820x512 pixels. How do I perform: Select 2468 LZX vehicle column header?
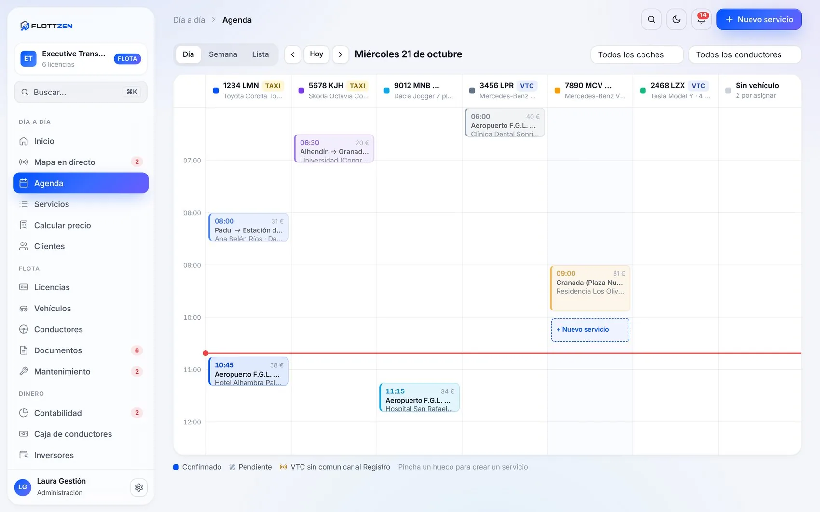pos(675,91)
